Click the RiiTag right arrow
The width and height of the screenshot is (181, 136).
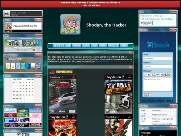tap(40, 43)
